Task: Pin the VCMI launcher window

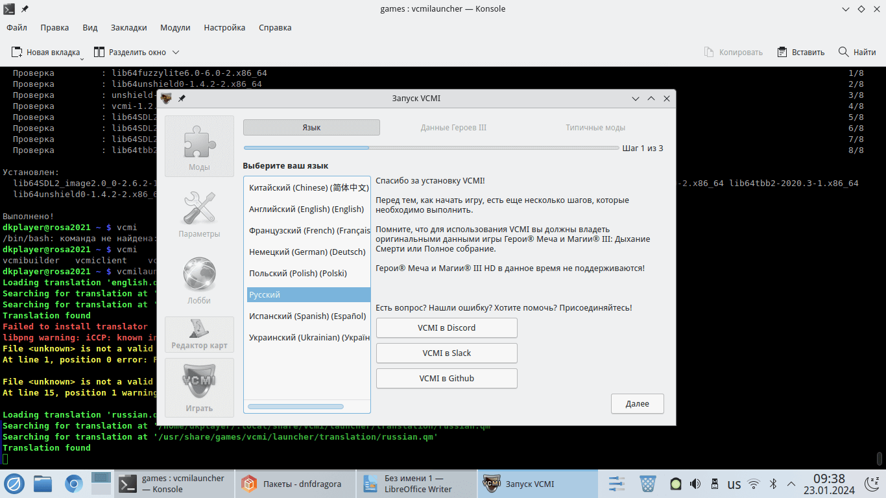Action: tap(182, 99)
